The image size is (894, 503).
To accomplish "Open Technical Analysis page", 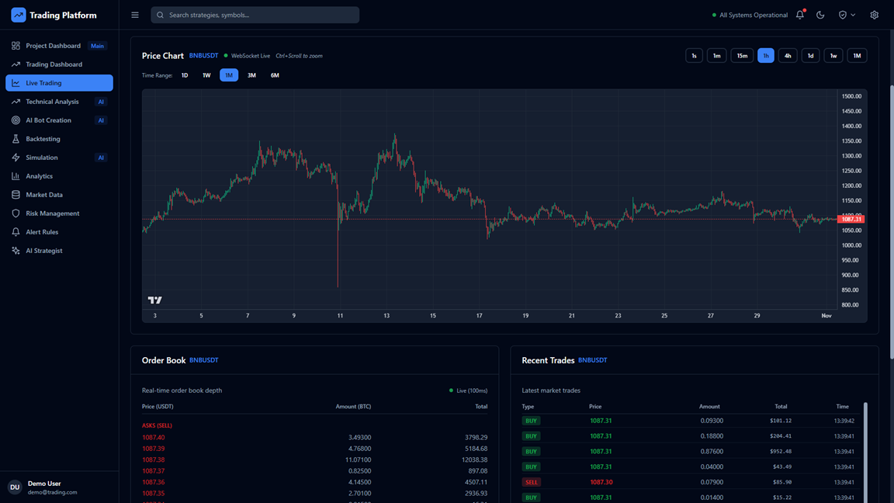I will coord(52,102).
